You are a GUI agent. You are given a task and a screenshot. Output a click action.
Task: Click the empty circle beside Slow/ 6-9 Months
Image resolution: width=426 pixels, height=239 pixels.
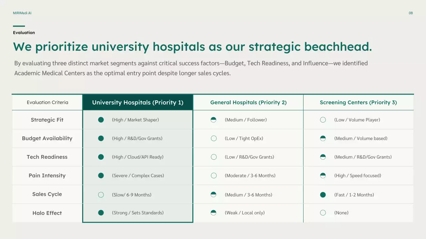[x=101, y=195]
